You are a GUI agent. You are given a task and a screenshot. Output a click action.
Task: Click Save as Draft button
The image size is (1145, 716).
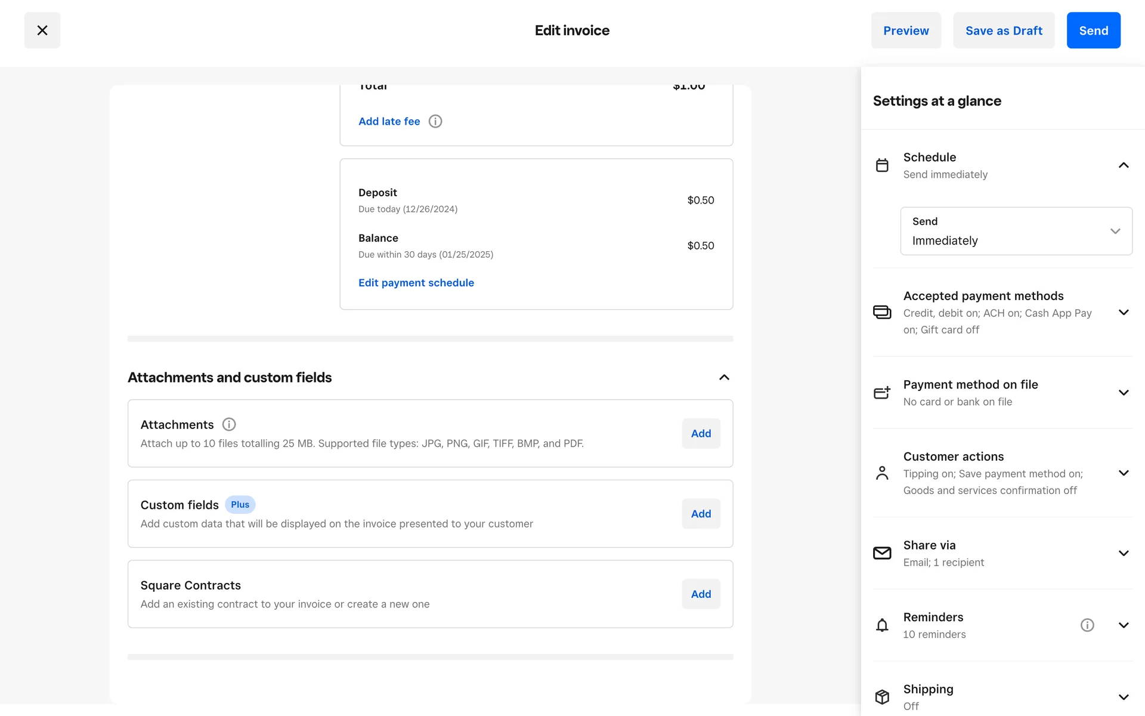click(x=1004, y=30)
